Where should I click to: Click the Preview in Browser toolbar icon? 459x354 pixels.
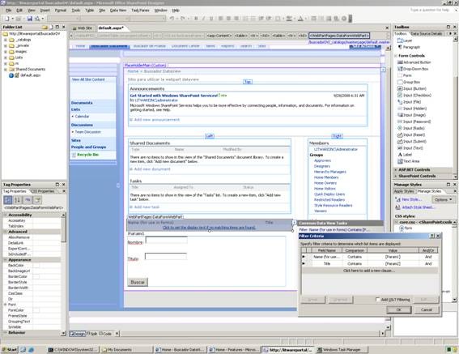point(37,19)
